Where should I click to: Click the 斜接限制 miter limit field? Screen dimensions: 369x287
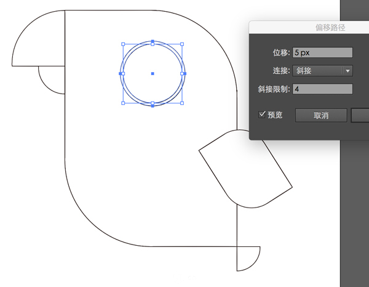[x=322, y=89]
